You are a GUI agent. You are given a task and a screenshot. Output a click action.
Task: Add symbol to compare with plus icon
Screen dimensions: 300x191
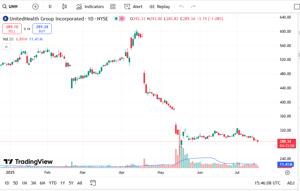coord(35,7)
